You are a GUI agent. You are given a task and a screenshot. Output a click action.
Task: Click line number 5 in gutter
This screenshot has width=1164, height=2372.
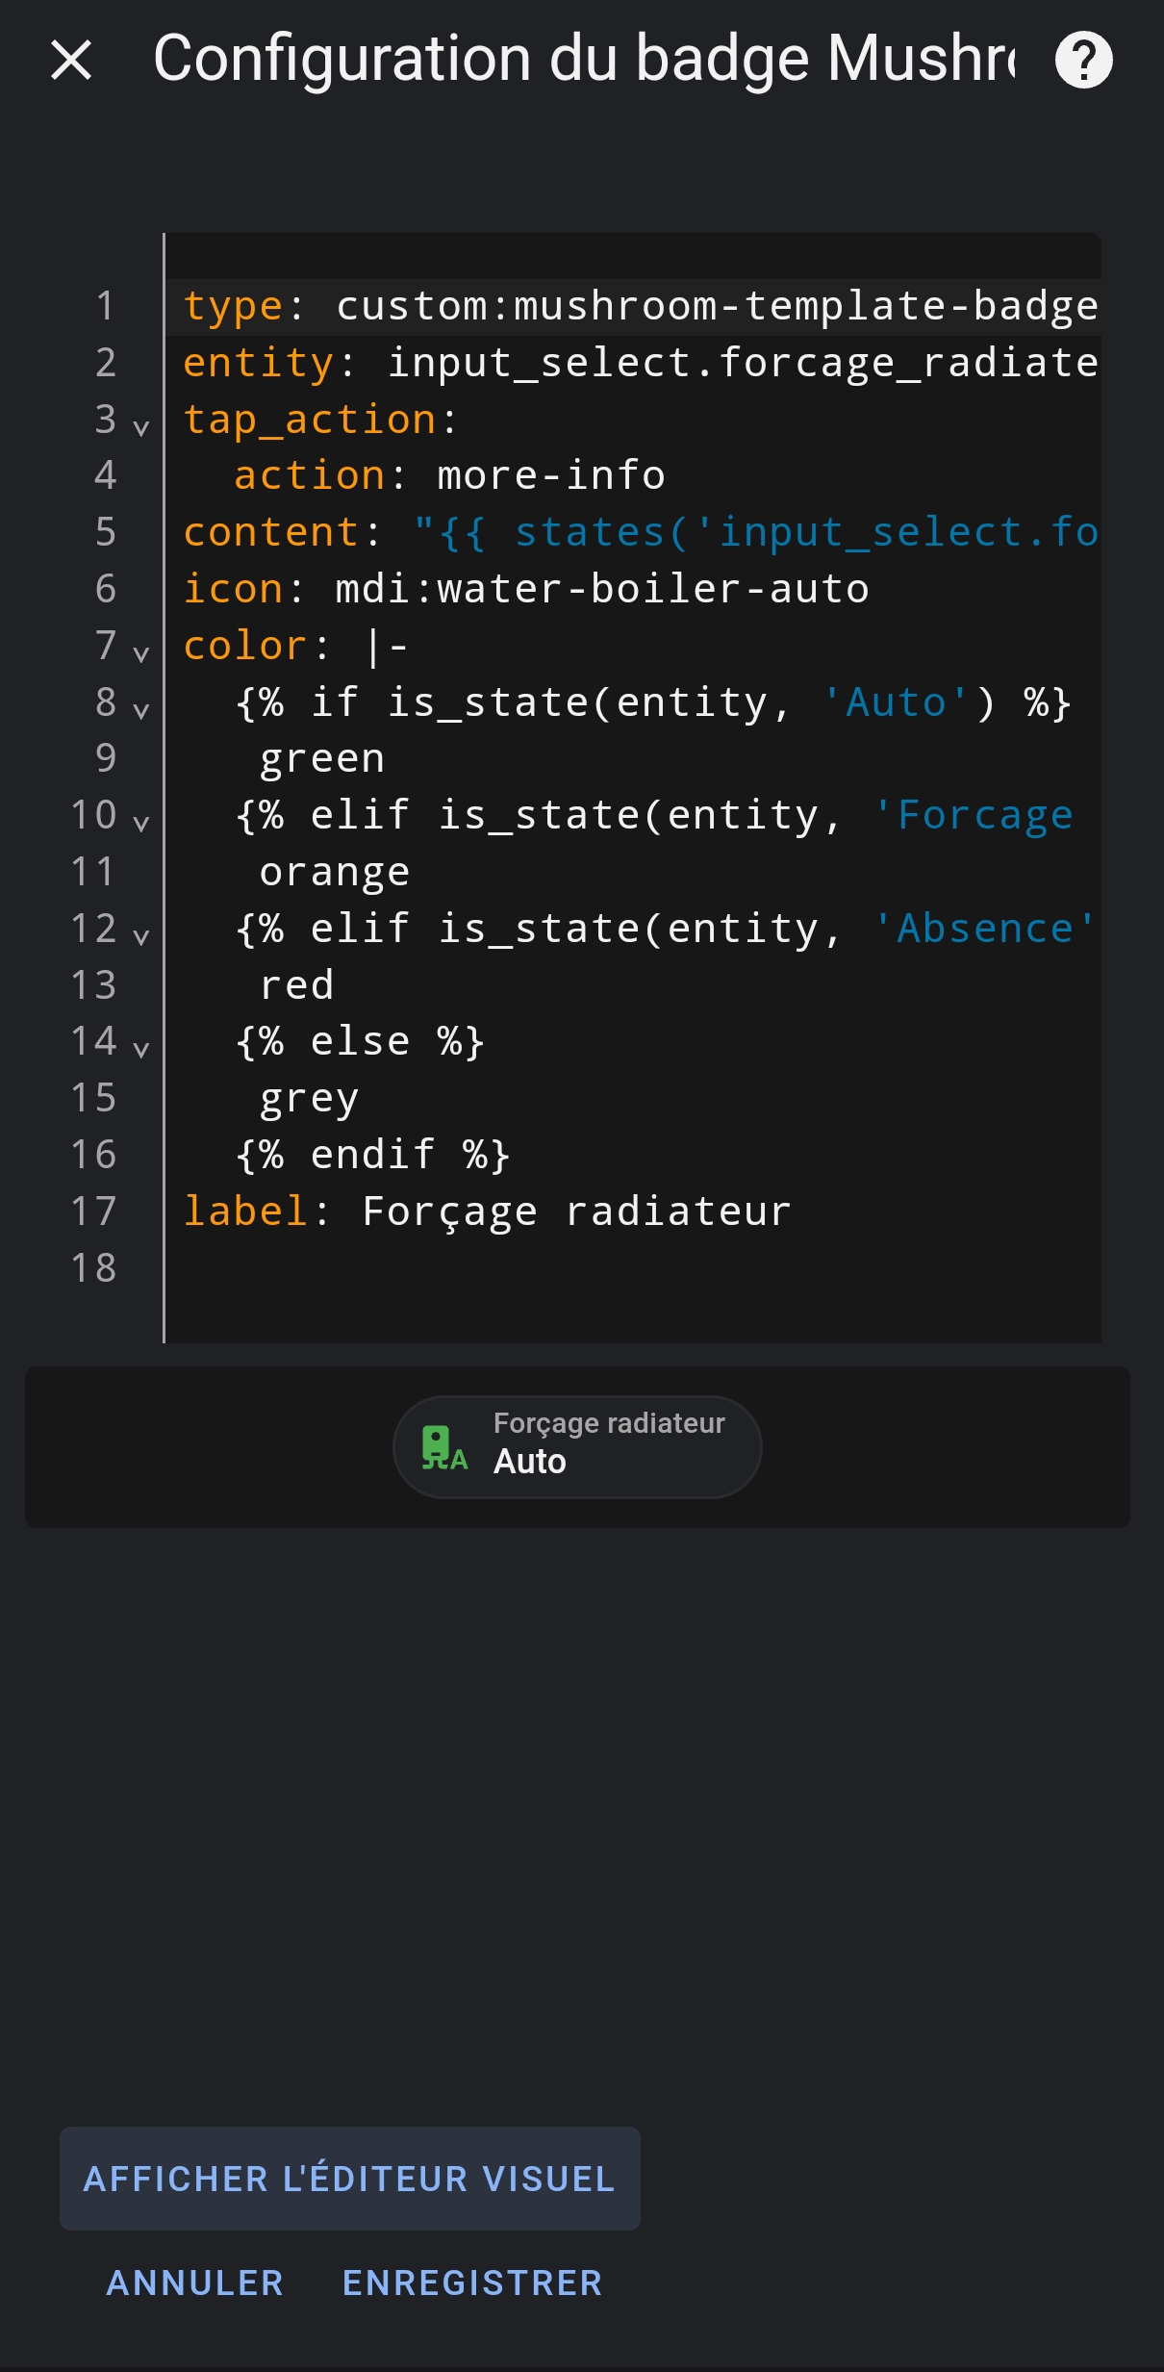[106, 532]
